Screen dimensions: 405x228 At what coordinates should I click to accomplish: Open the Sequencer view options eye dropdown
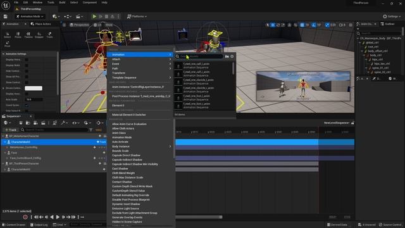pyautogui.click(x=75, y=123)
